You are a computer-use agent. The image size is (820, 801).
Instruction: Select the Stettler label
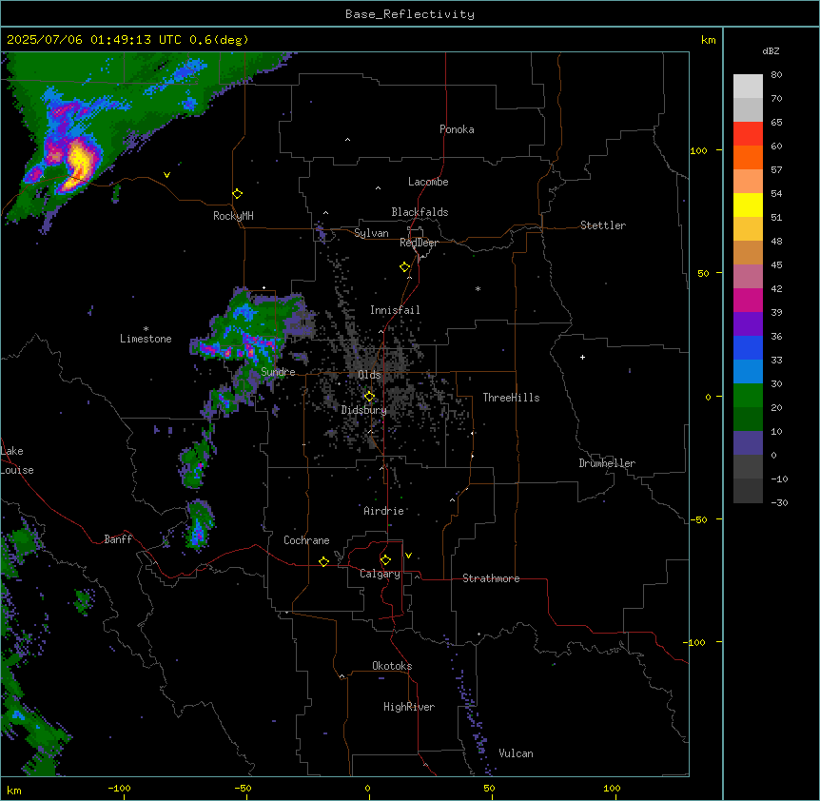[603, 225]
